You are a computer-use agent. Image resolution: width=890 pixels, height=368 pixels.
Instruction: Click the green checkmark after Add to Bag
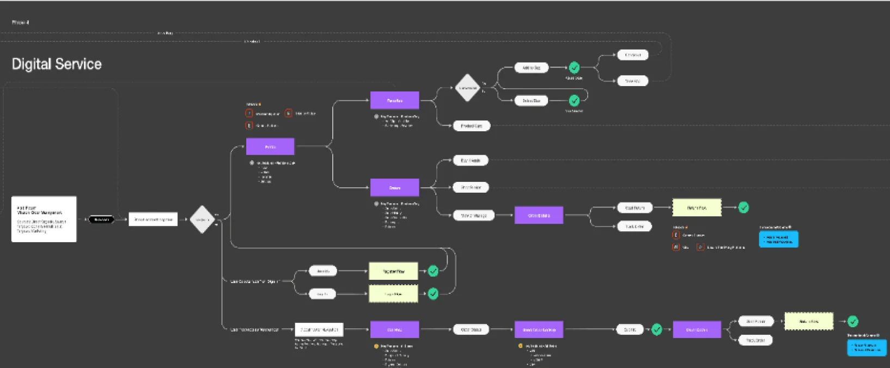(x=574, y=68)
